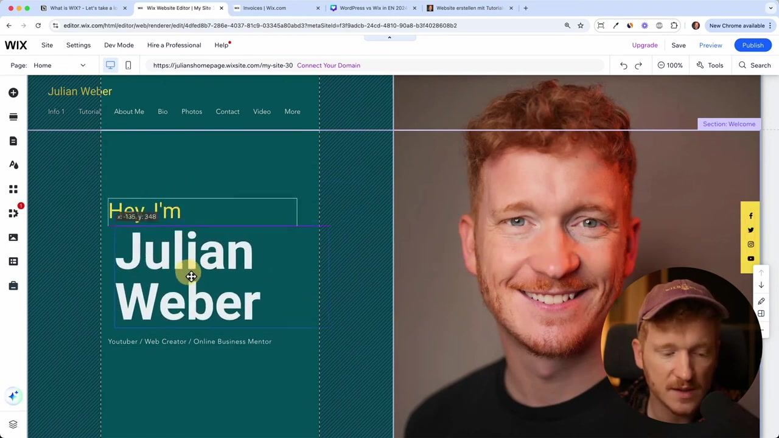Open a new browser tab
The image size is (779, 438).
click(526, 8)
